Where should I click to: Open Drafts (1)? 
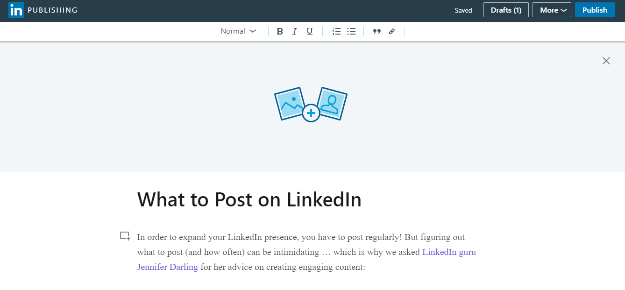point(506,10)
